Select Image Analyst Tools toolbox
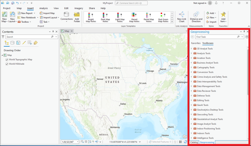251x146 pixels. click(206, 124)
